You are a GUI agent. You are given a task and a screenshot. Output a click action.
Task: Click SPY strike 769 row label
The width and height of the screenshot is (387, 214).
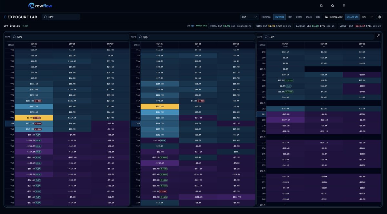(x=10, y=124)
